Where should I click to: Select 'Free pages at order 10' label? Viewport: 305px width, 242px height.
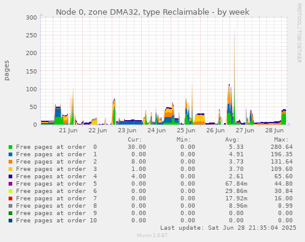(x=56, y=221)
